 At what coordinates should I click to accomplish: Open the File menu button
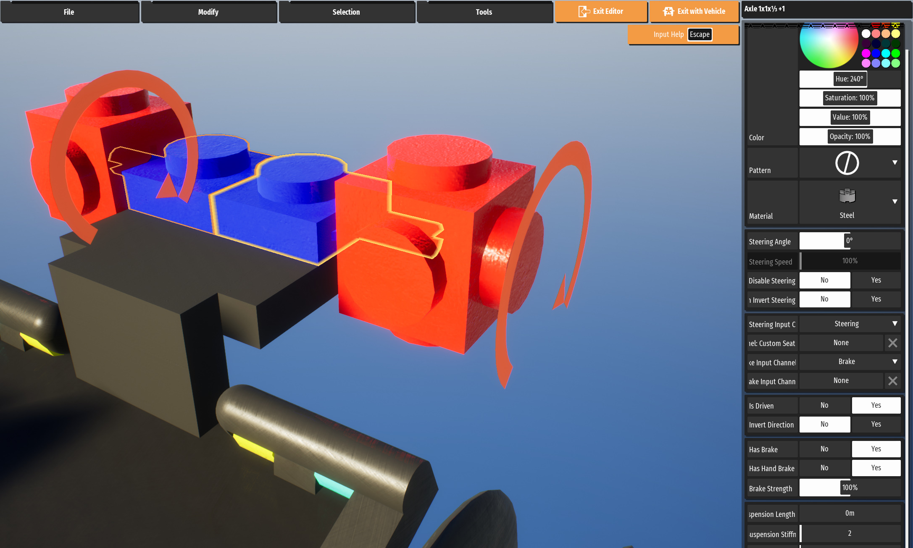coord(69,12)
